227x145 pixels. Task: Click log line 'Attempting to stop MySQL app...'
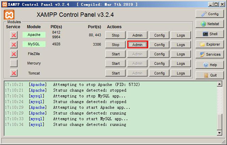89,96
